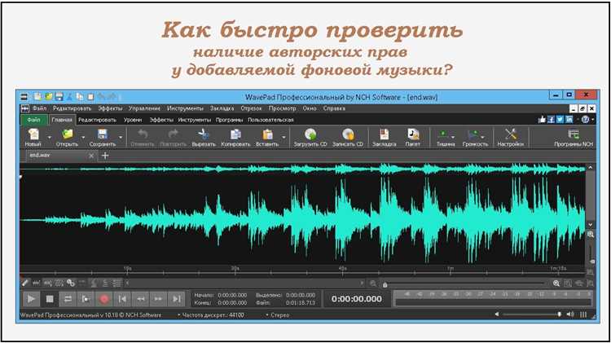Viewport: 611px width, 343px height.
Task: Click the pencil edit tool icon below waveform
Action: point(25,283)
